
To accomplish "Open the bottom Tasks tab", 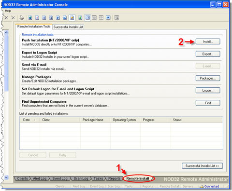I will click(x=98, y=178).
